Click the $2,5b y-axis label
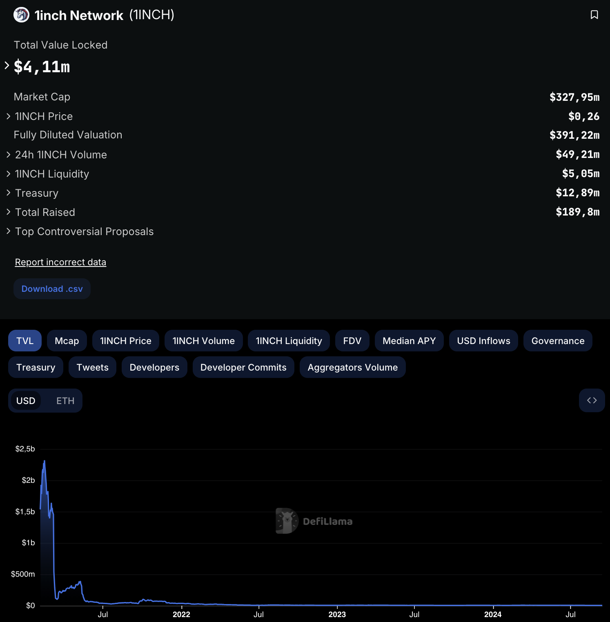This screenshot has height=622, width=610. pyautogui.click(x=25, y=449)
